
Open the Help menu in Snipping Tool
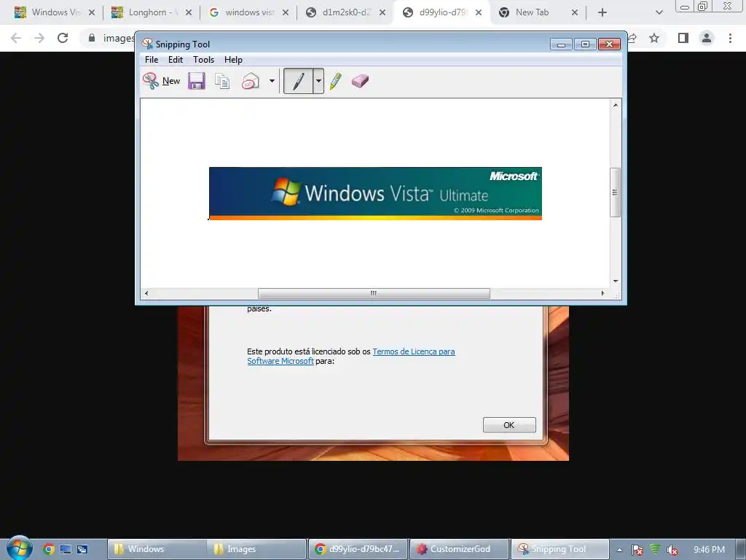(x=233, y=60)
